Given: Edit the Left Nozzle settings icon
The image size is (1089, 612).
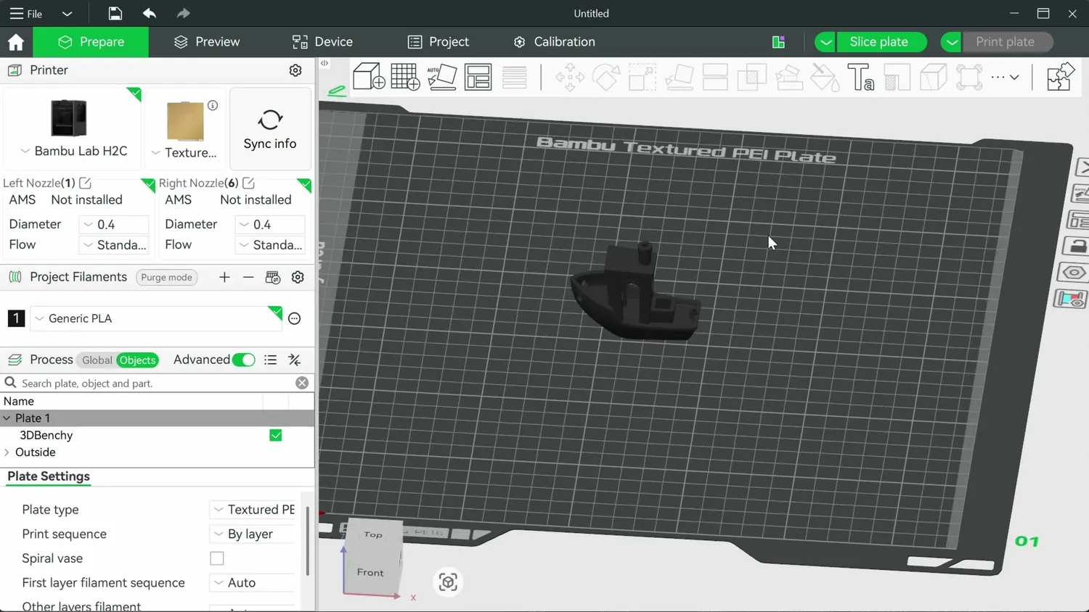Looking at the screenshot, I should click(x=85, y=183).
